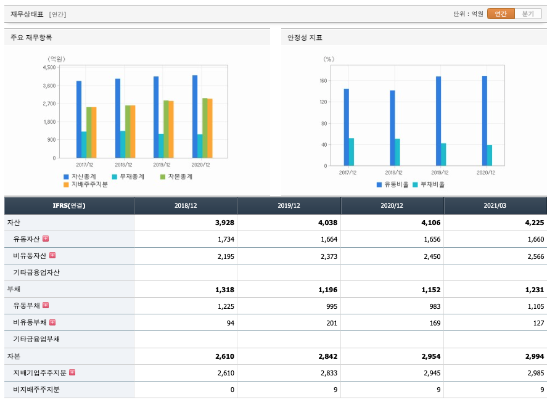Click the 자산총계 blue legend swatch

[x=66, y=177]
